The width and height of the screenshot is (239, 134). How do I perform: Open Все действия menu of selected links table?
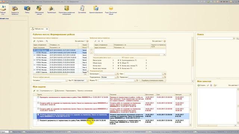tap(157, 41)
